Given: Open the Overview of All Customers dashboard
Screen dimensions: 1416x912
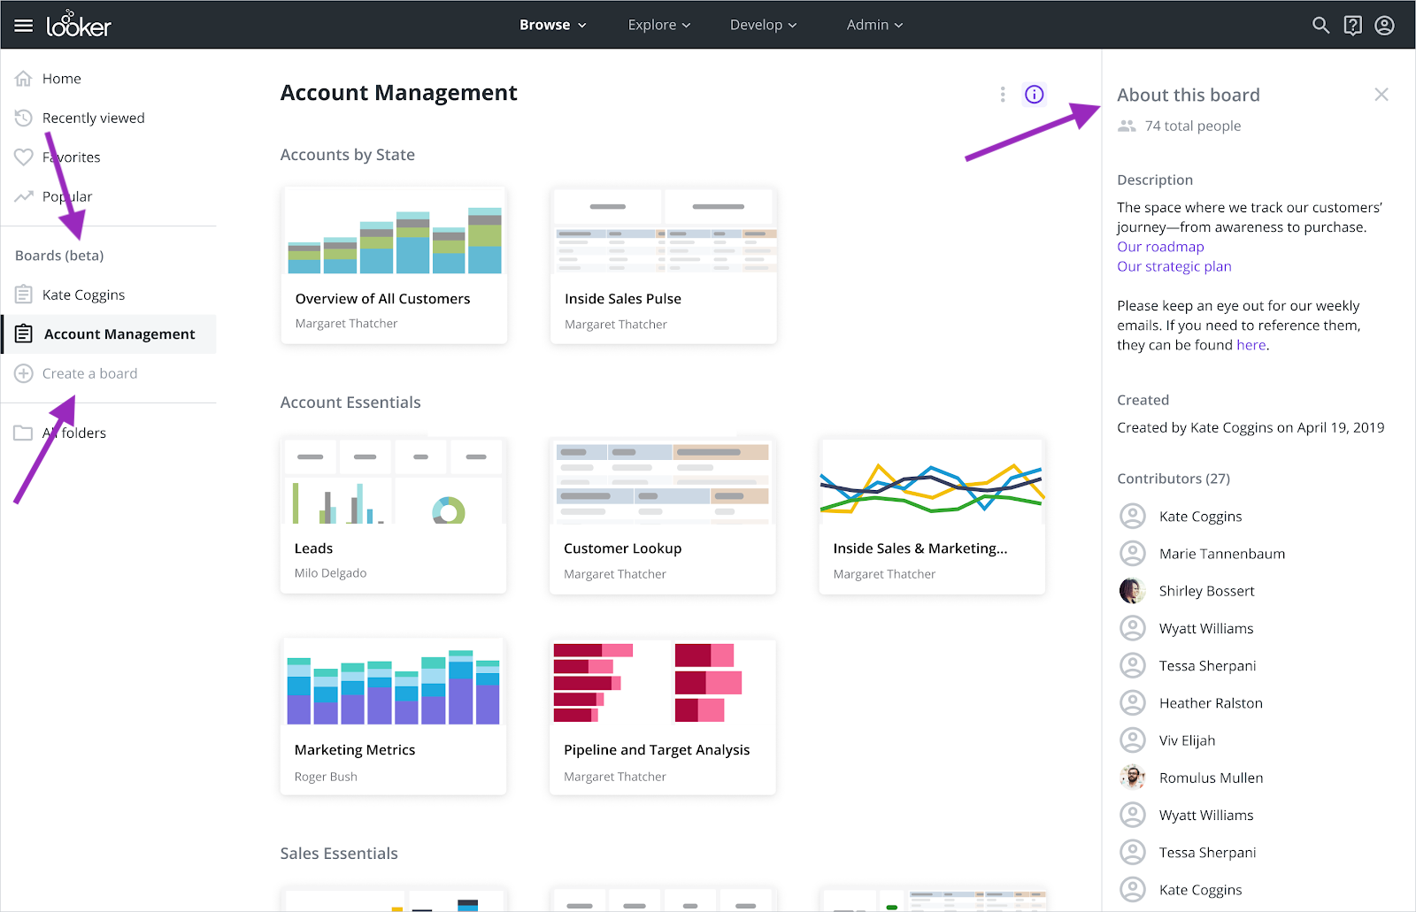Looking at the screenshot, I should pyautogui.click(x=394, y=264).
